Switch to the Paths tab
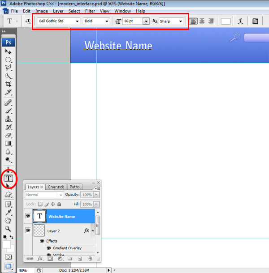This screenshot has height=273, width=269. (x=74, y=187)
